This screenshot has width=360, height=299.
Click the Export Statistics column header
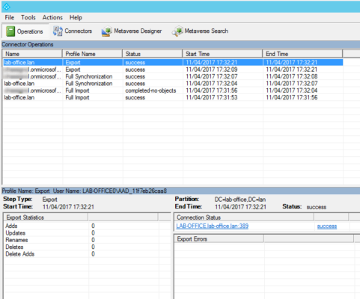pos(46,218)
